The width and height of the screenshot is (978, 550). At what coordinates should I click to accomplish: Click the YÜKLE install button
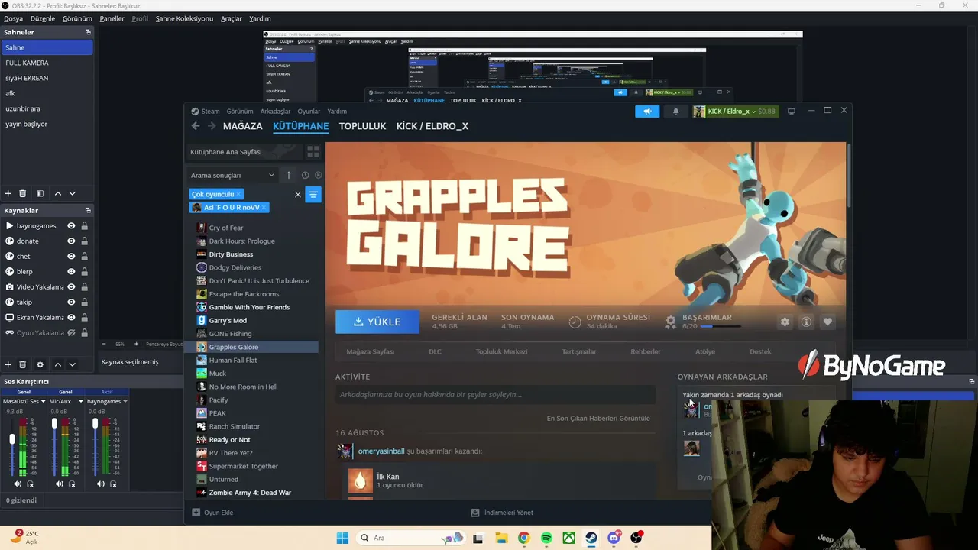(377, 322)
